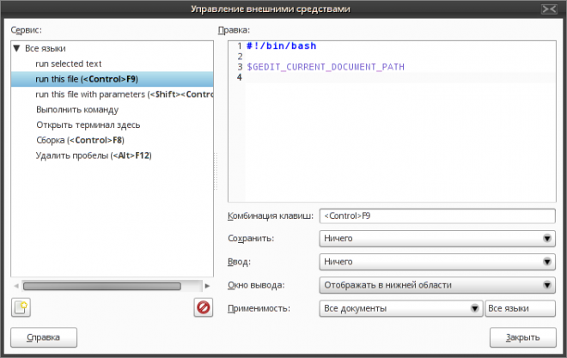Open 'Все документы' applicability dropdown
Image resolution: width=567 pixels, height=358 pixels.
[400, 308]
